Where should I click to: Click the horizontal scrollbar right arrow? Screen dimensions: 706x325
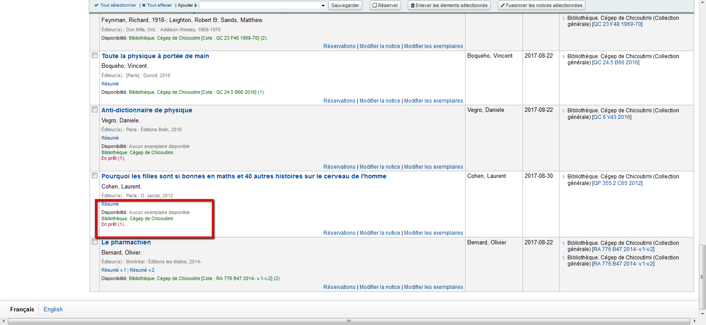tap(695, 321)
